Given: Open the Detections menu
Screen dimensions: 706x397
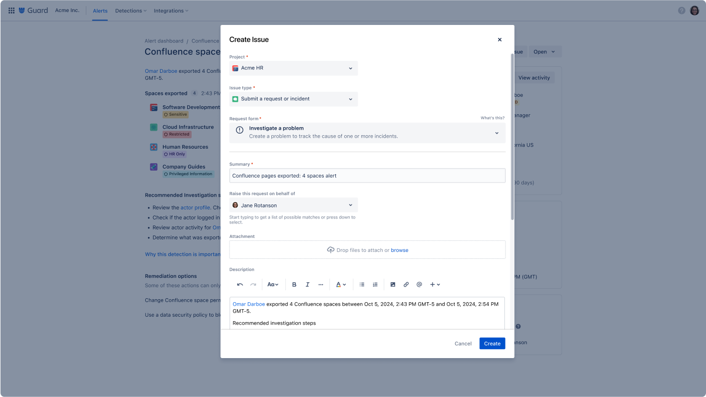Looking at the screenshot, I should click(x=130, y=10).
